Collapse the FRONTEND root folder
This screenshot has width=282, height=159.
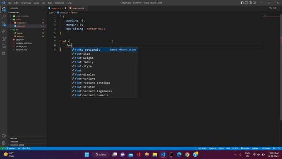click(x=15, y=12)
